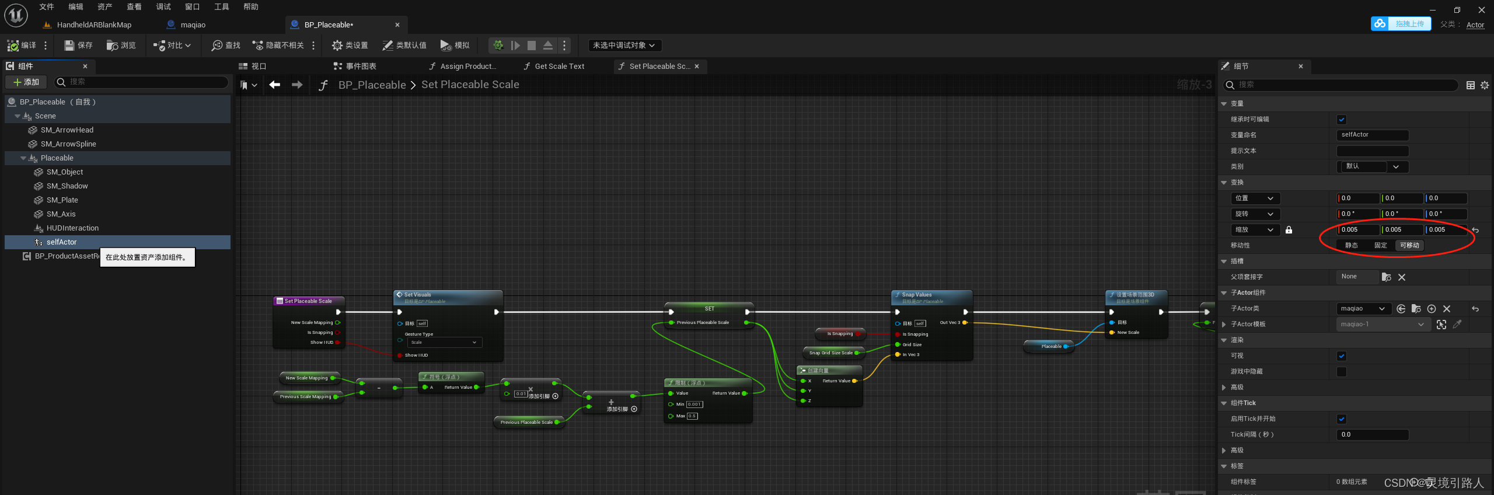Click the components search field
1494x495 pixels.
pyautogui.click(x=141, y=82)
